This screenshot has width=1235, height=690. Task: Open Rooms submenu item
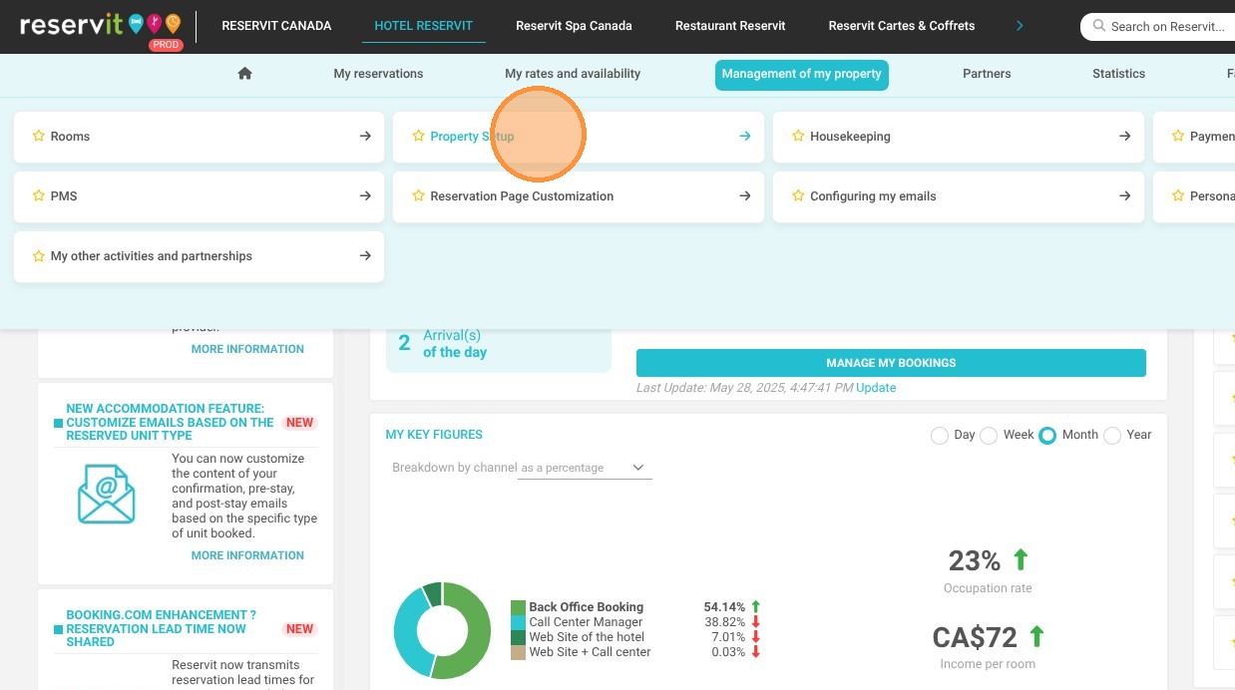pyautogui.click(x=199, y=137)
